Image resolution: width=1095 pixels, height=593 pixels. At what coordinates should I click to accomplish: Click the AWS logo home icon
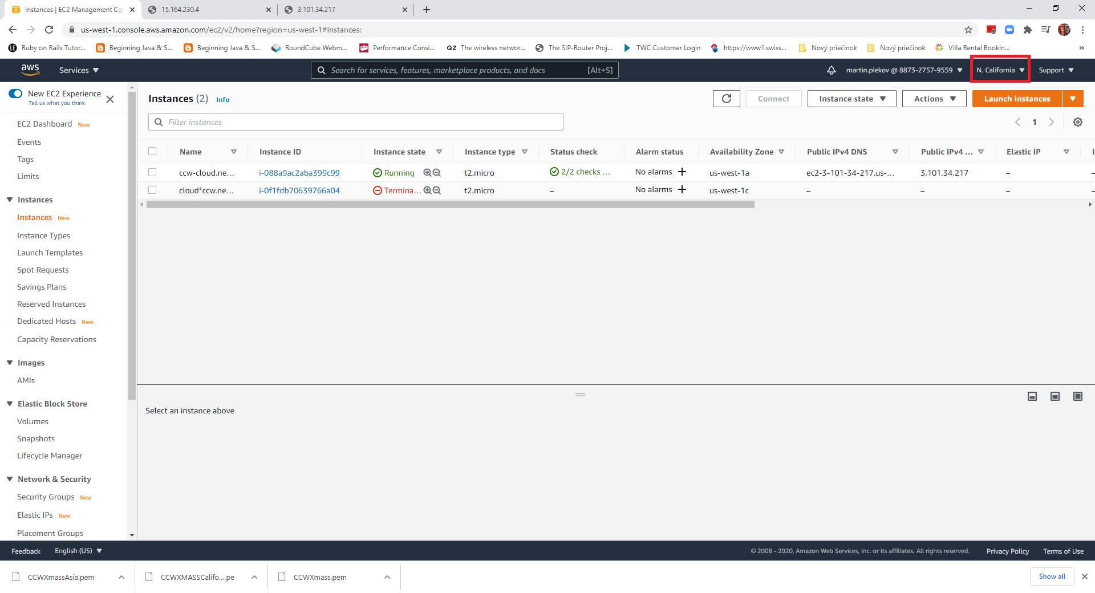click(x=30, y=70)
